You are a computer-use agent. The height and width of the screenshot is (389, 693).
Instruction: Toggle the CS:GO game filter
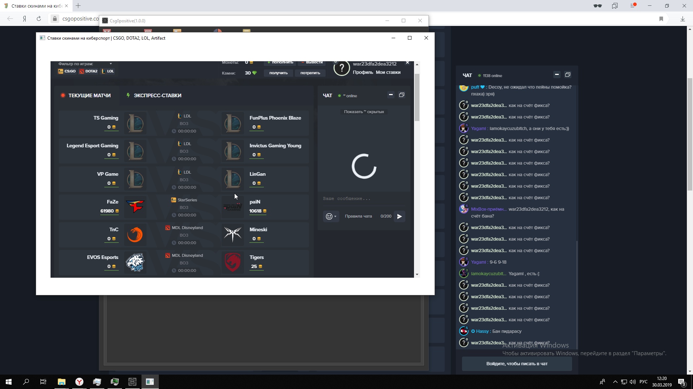(x=67, y=71)
